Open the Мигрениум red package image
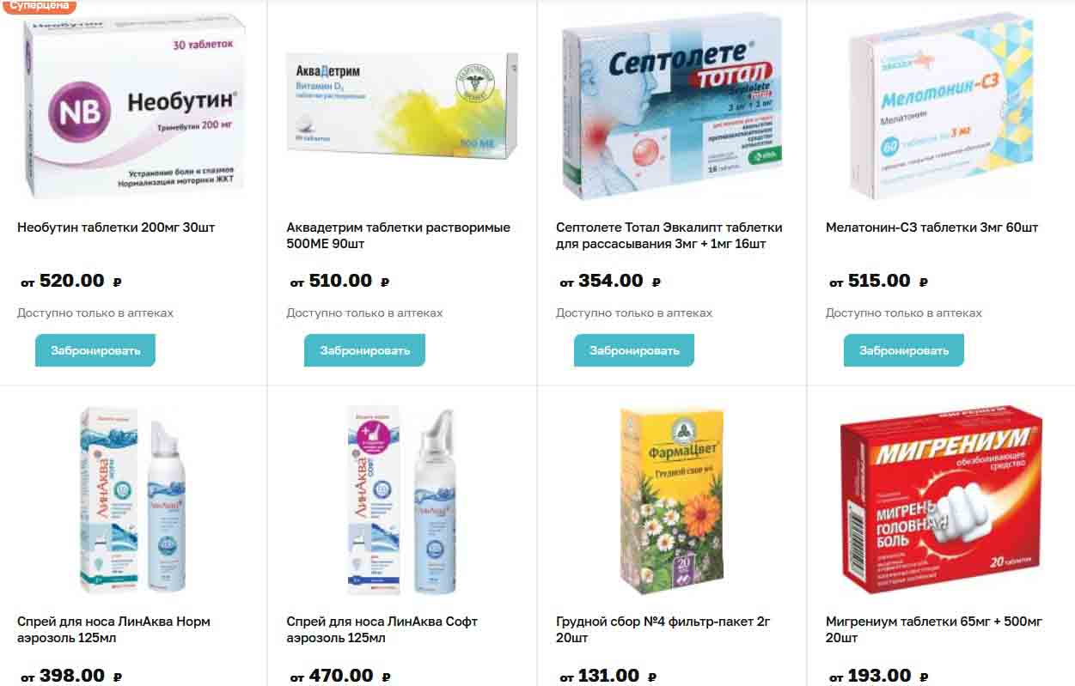The image size is (1075, 686). point(941,500)
